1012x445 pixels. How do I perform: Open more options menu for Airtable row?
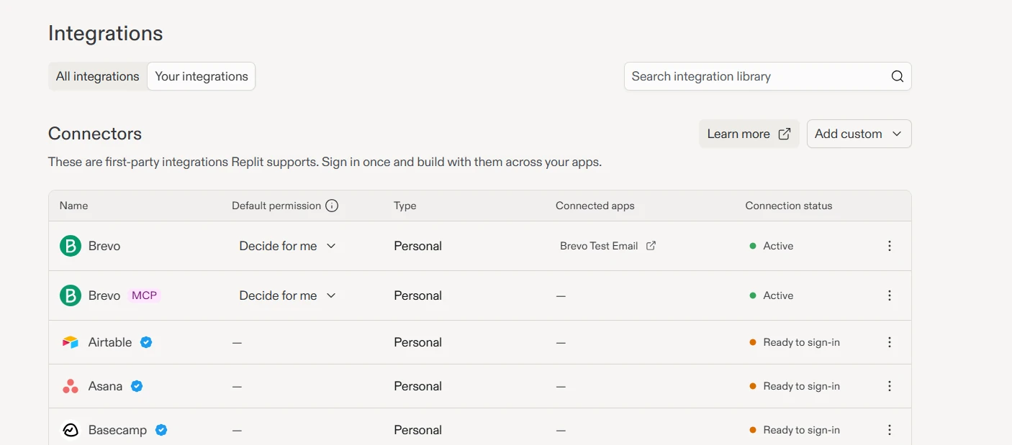pos(890,342)
